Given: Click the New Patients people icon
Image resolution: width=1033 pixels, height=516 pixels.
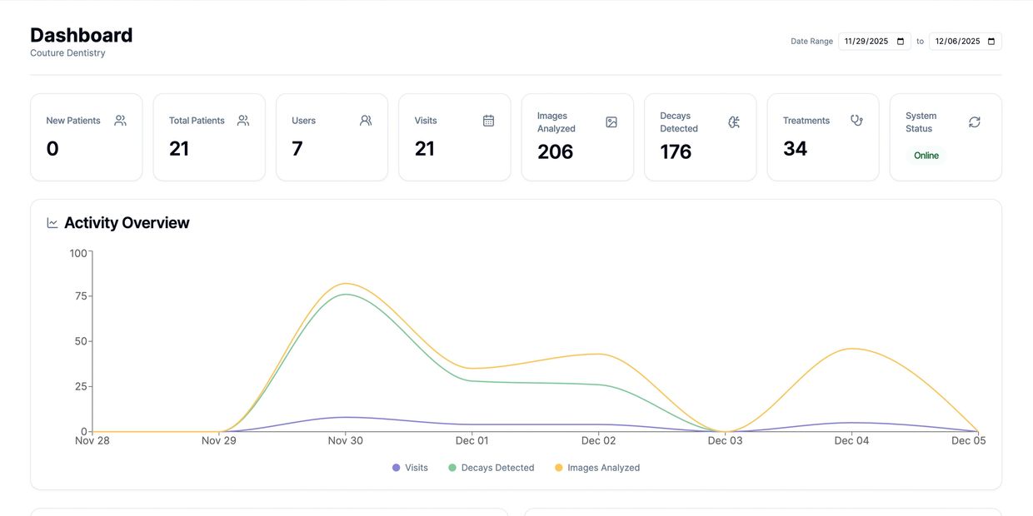Looking at the screenshot, I should tap(120, 121).
